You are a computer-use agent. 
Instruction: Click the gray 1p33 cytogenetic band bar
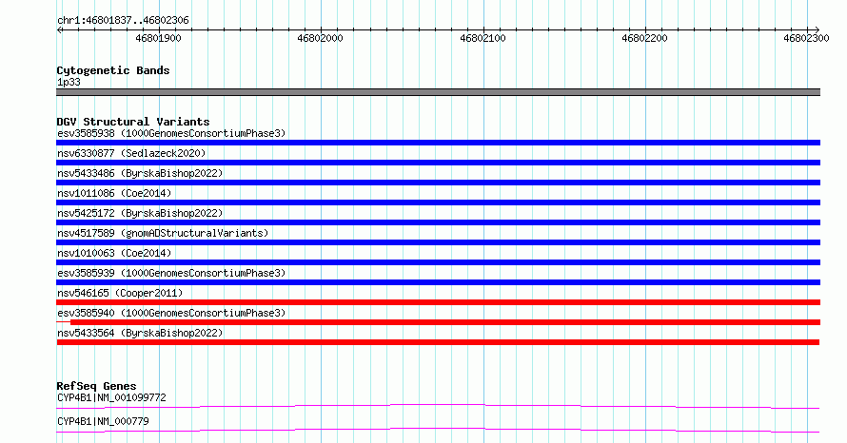[438, 92]
